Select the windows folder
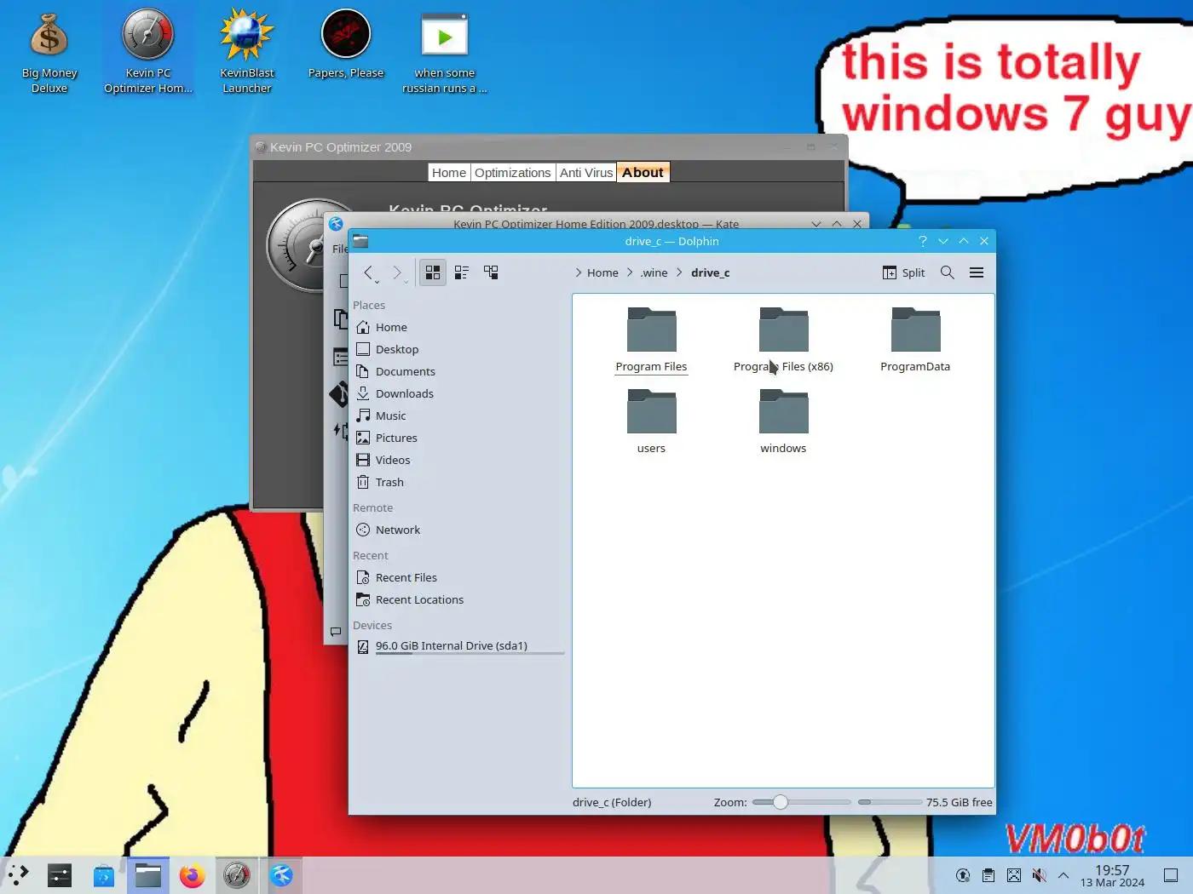The height and width of the screenshot is (894, 1193). [783, 421]
